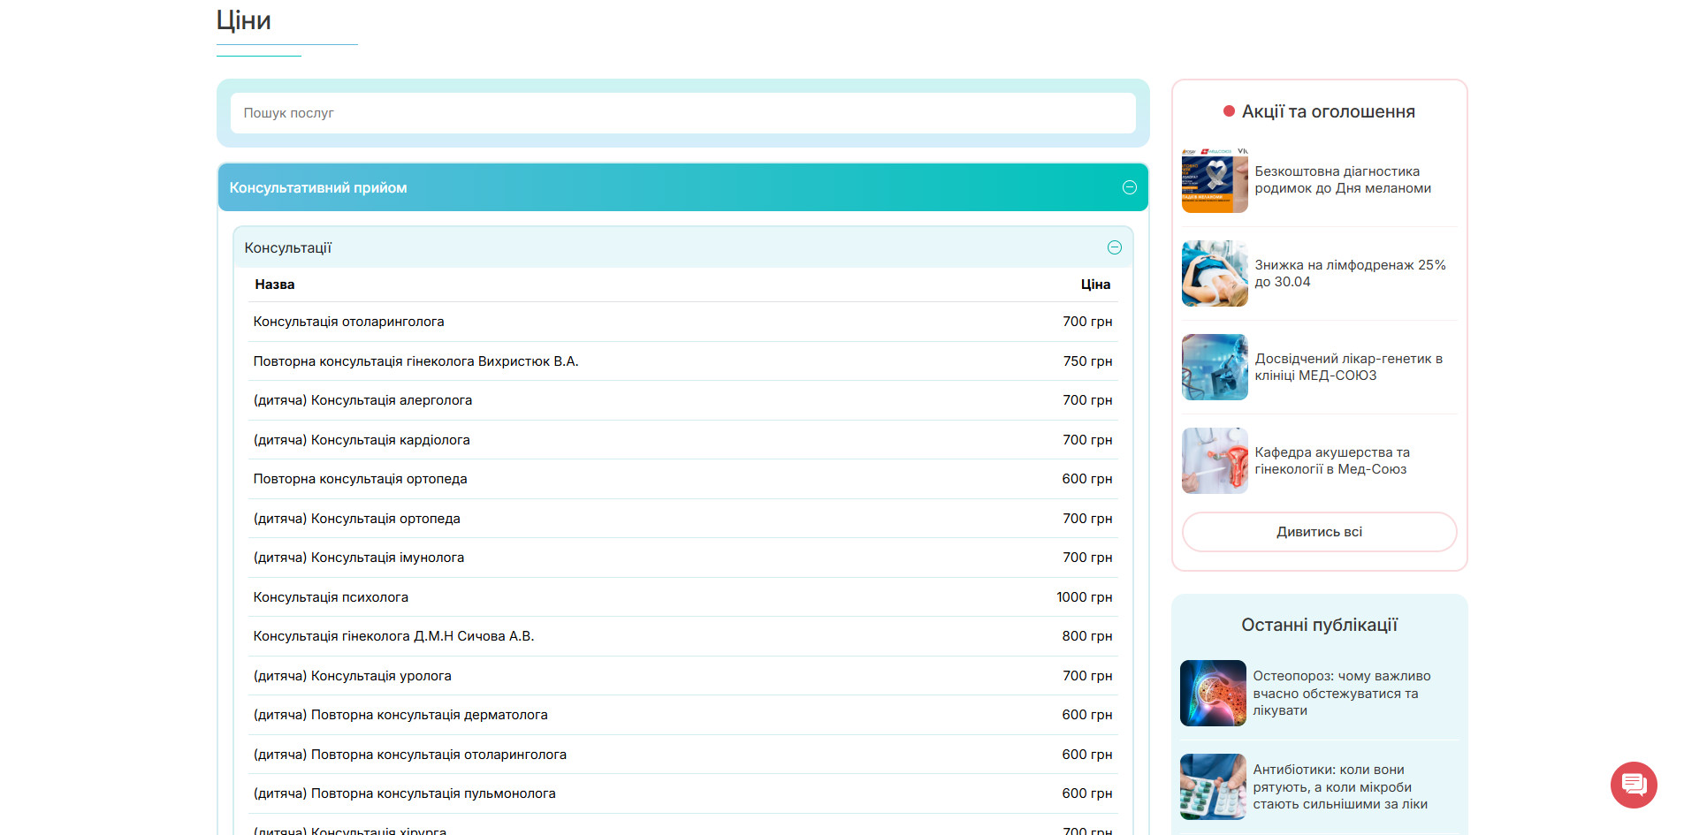Open melanoma diagnostics promo thumbnail
Viewport: 1684px width, 835px height.
[1215, 180]
